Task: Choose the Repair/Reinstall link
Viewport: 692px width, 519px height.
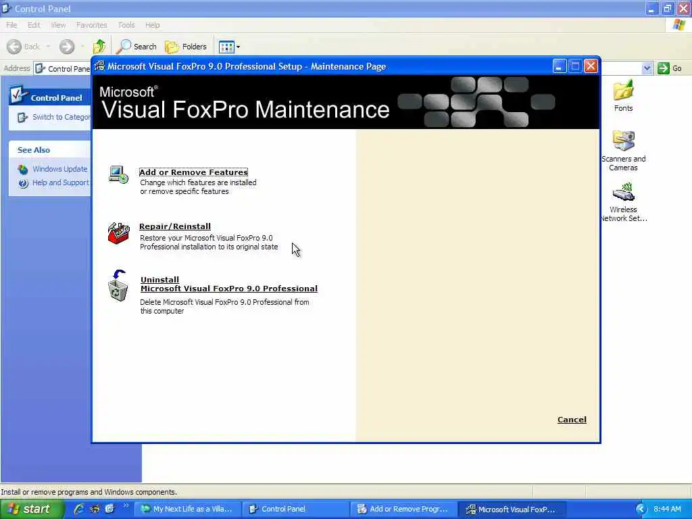Action: pos(175,226)
